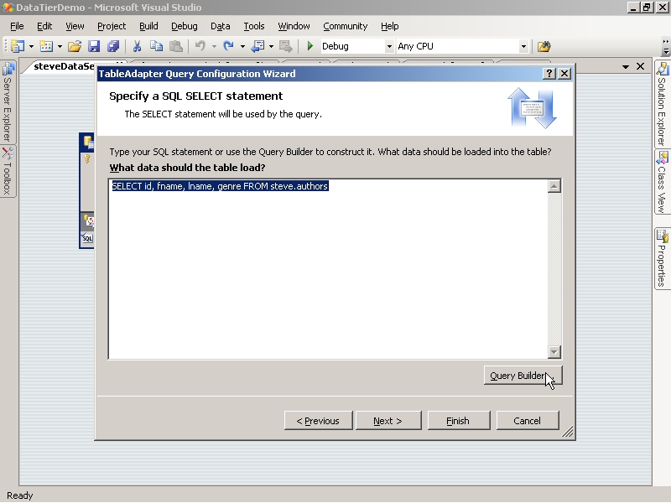
Task: Close the TableAdapter Query Configuration Wizard
Action: point(564,74)
